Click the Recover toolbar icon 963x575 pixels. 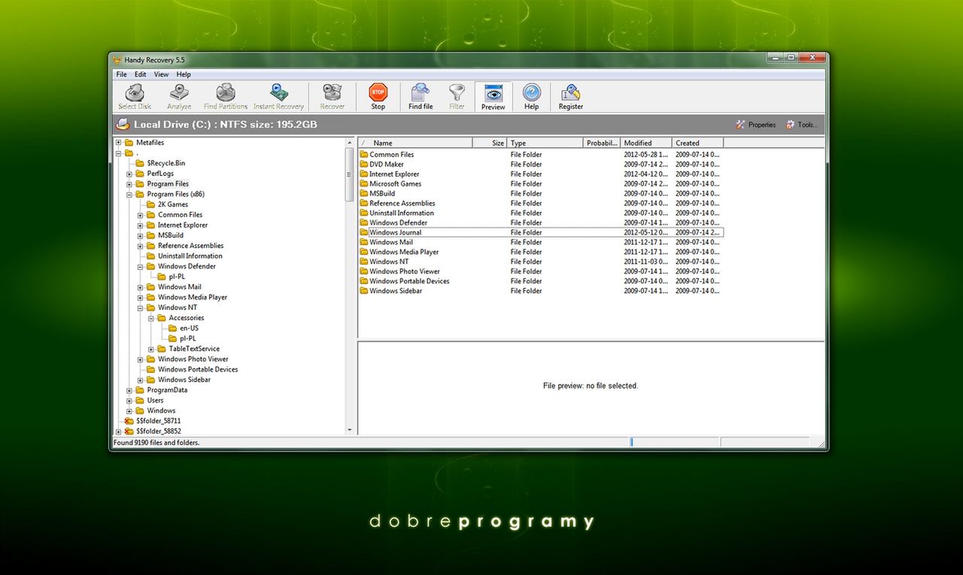332,92
